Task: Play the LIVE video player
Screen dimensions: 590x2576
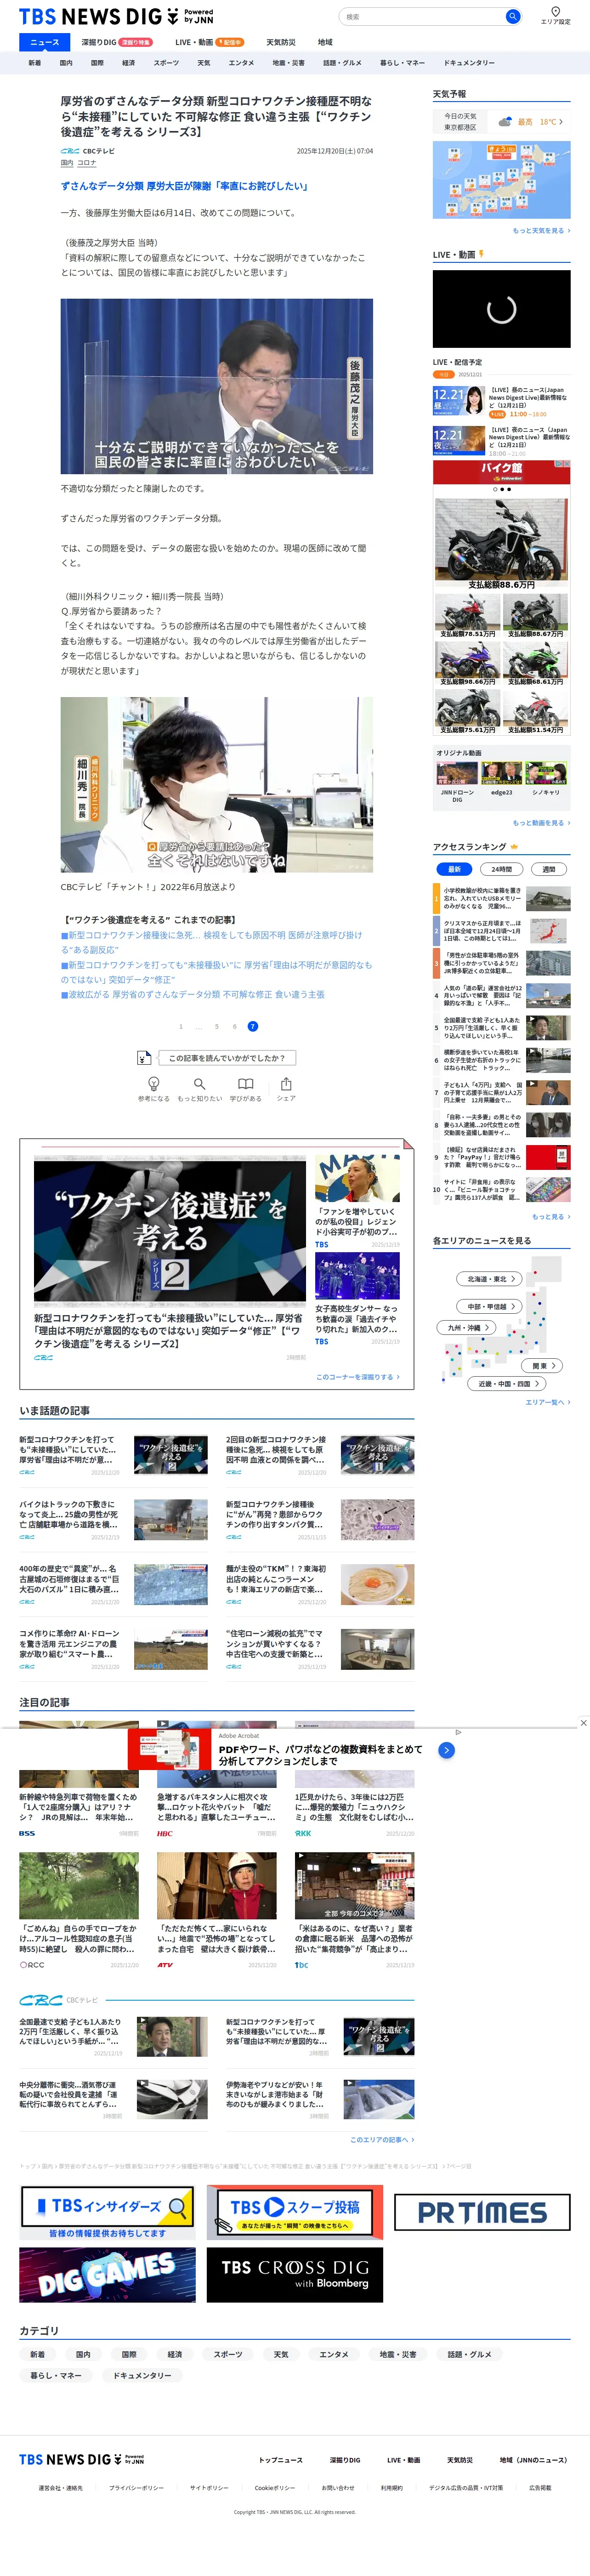Action: (501, 309)
